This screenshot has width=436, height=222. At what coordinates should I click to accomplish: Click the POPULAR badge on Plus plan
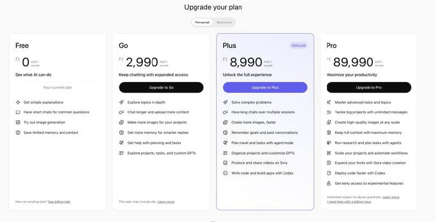click(x=298, y=46)
